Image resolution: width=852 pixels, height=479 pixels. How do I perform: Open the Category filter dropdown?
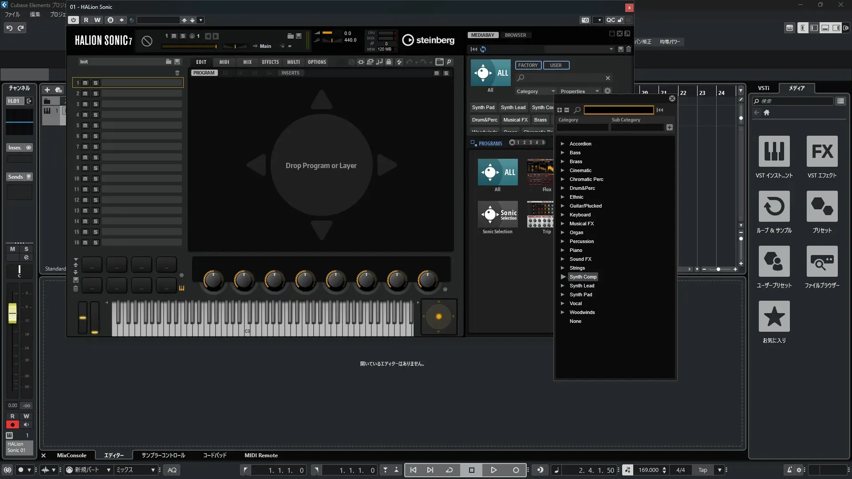[x=536, y=91]
